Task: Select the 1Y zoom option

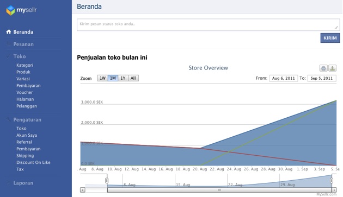Action: [x=123, y=78]
